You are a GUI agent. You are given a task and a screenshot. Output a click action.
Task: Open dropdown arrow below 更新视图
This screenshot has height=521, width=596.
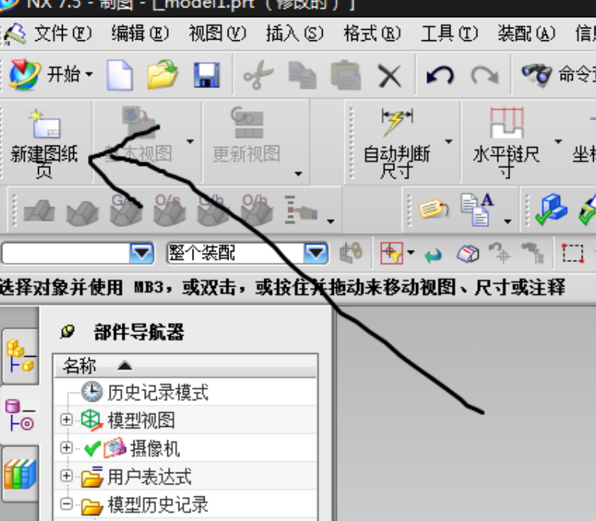click(x=299, y=174)
